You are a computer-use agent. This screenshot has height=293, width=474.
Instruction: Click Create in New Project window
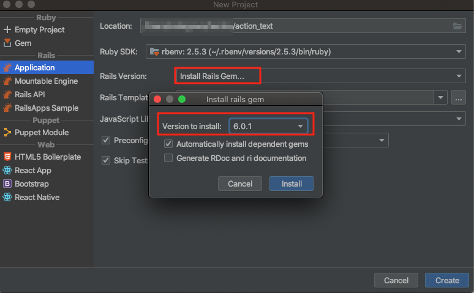tap(447, 280)
